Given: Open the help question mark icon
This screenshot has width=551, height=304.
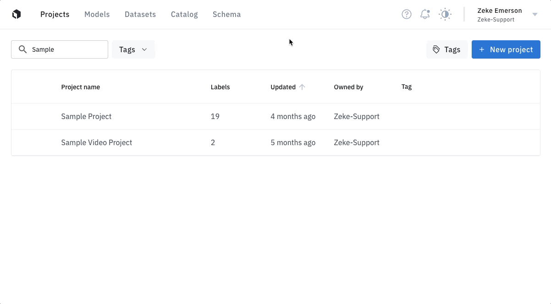Looking at the screenshot, I should coord(406,14).
